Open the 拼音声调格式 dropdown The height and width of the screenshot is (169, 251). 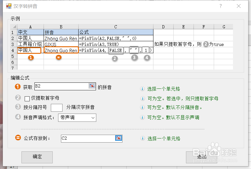click(x=77, y=118)
